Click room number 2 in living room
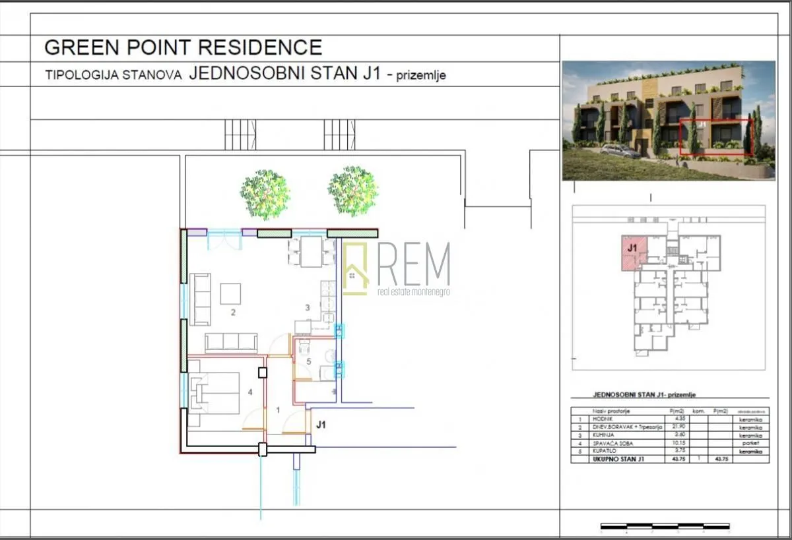The width and height of the screenshot is (792, 540). coord(233,313)
